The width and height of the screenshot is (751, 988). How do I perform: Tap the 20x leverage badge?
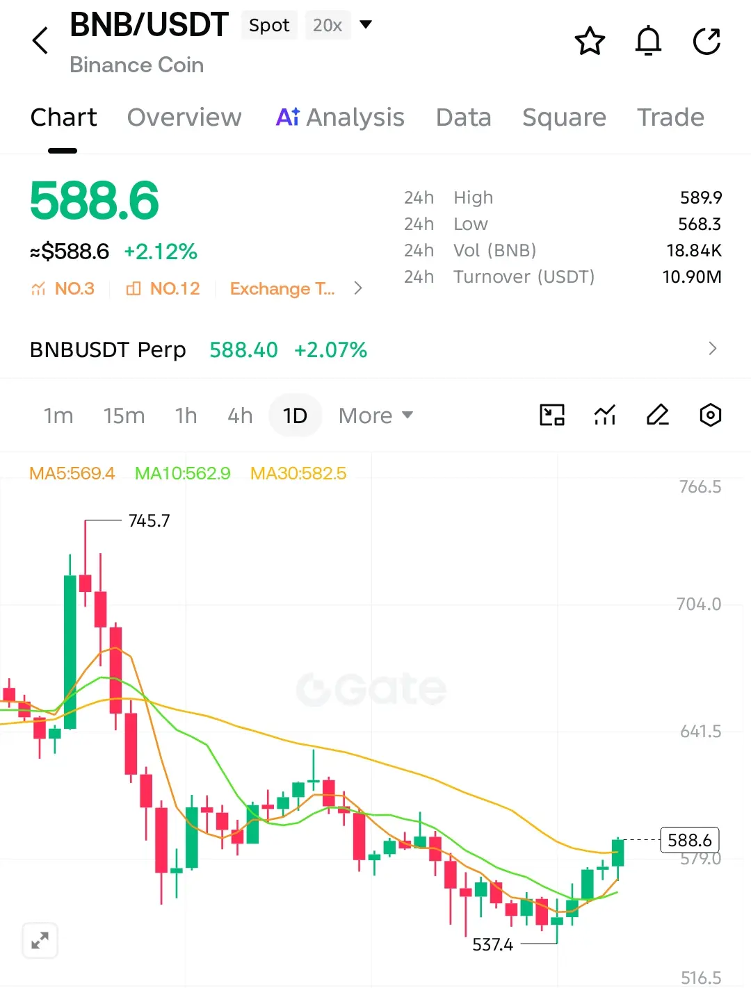[328, 25]
